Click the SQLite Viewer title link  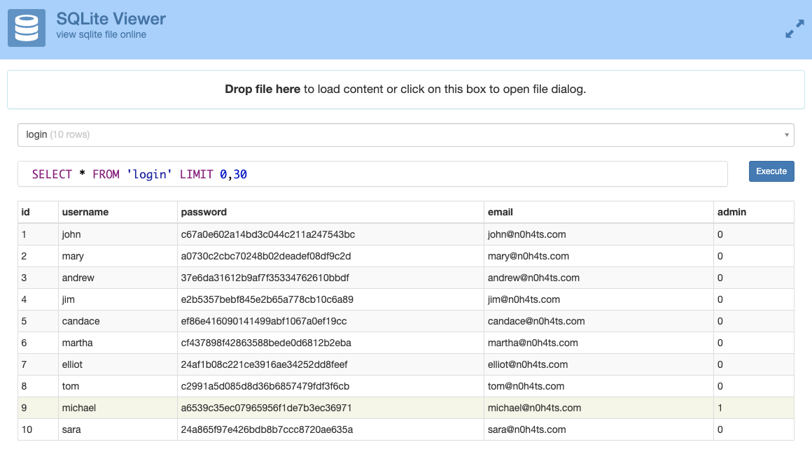(111, 19)
